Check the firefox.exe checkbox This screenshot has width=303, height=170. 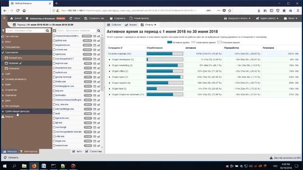click(54, 82)
